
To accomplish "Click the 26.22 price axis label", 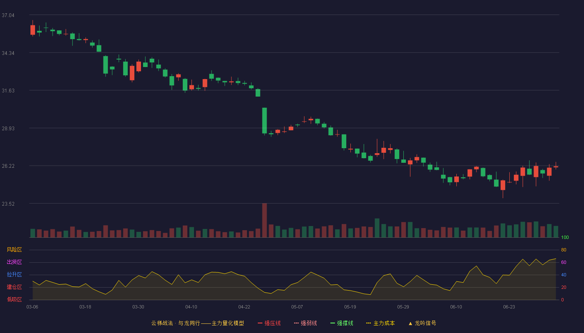I will 8,166.
